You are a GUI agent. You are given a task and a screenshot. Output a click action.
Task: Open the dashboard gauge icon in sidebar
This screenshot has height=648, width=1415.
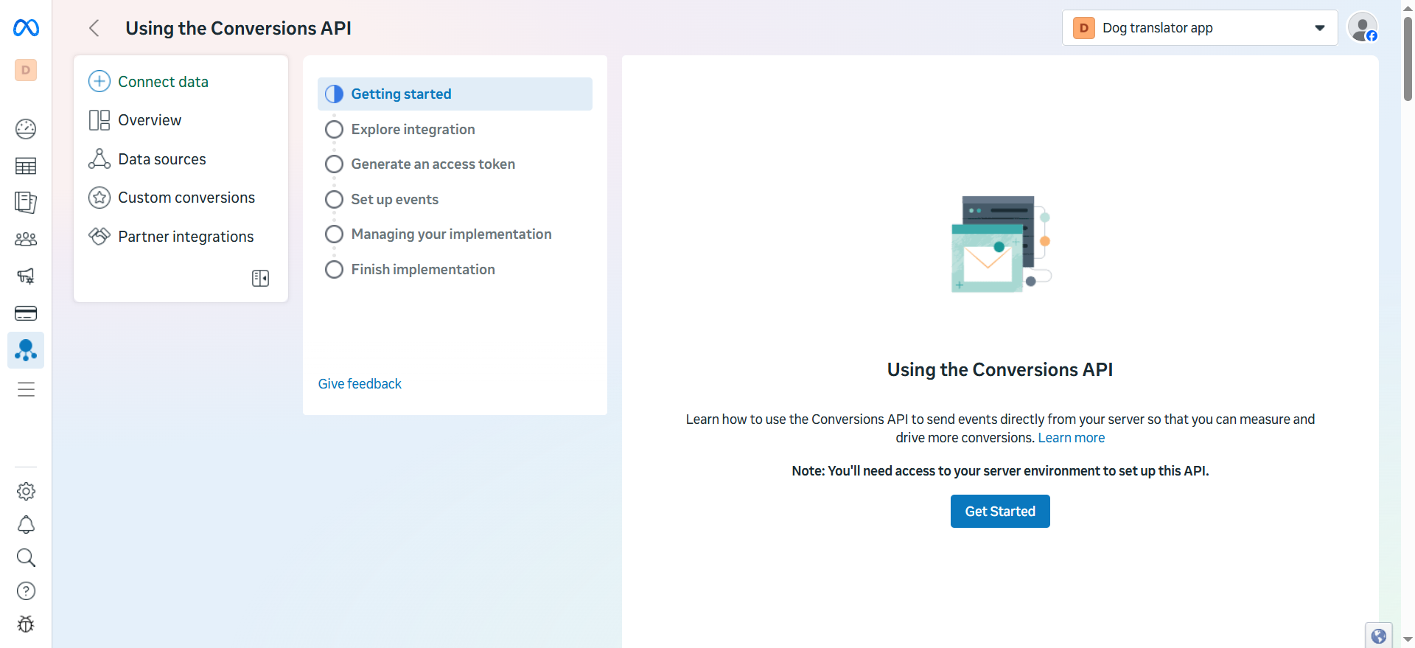tap(26, 129)
